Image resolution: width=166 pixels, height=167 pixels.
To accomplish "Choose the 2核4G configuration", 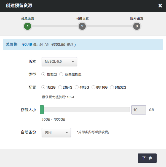I will click(x=60, y=88).
